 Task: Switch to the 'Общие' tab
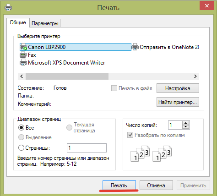(x=18, y=22)
